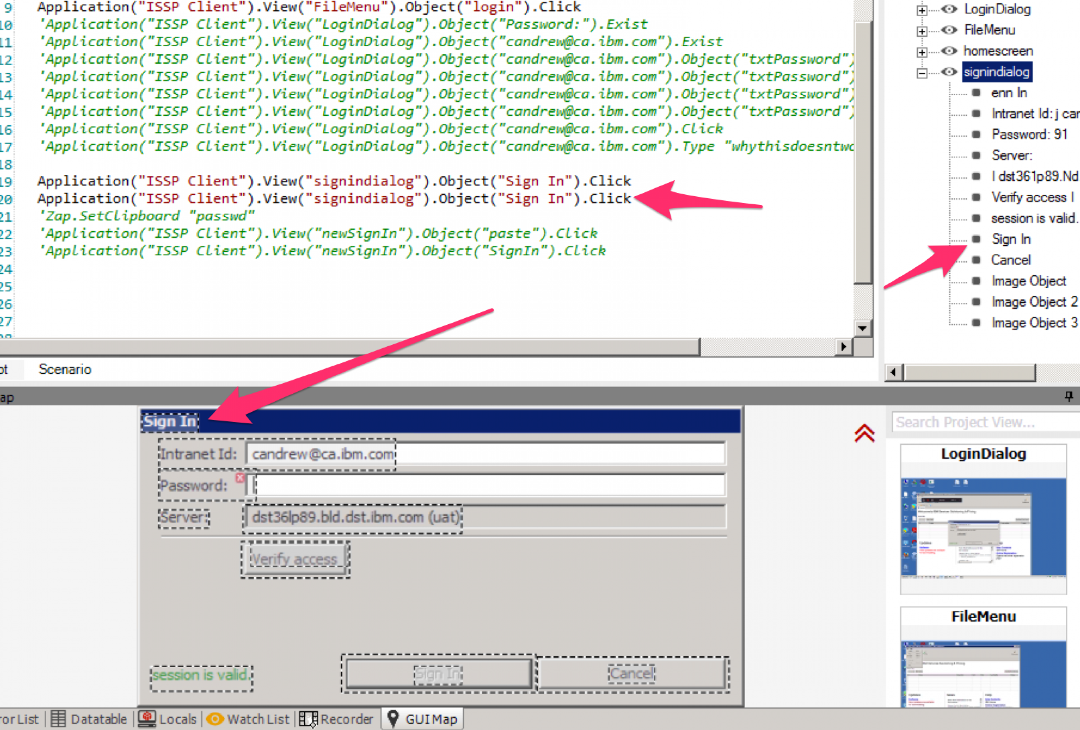Select 'Server:' object in tree
Image resolution: width=1080 pixels, height=730 pixels.
pos(1012,156)
